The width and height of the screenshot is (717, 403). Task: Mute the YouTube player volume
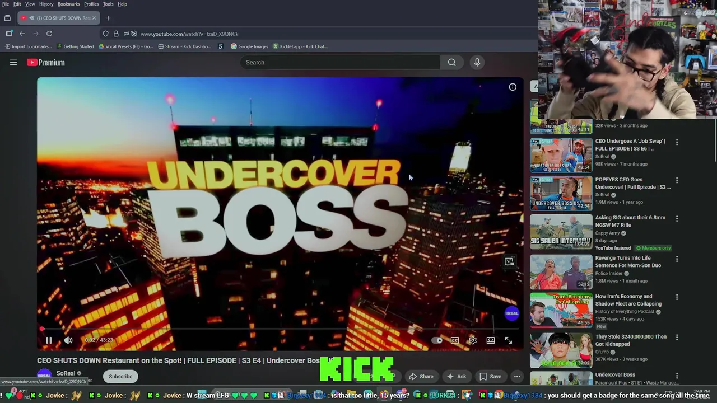click(68, 340)
